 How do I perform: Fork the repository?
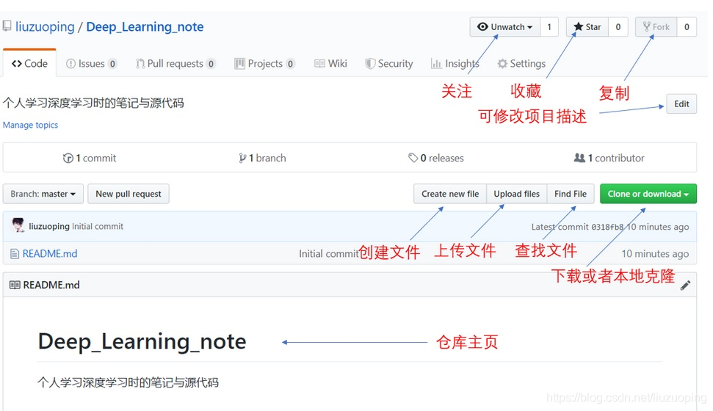[656, 27]
